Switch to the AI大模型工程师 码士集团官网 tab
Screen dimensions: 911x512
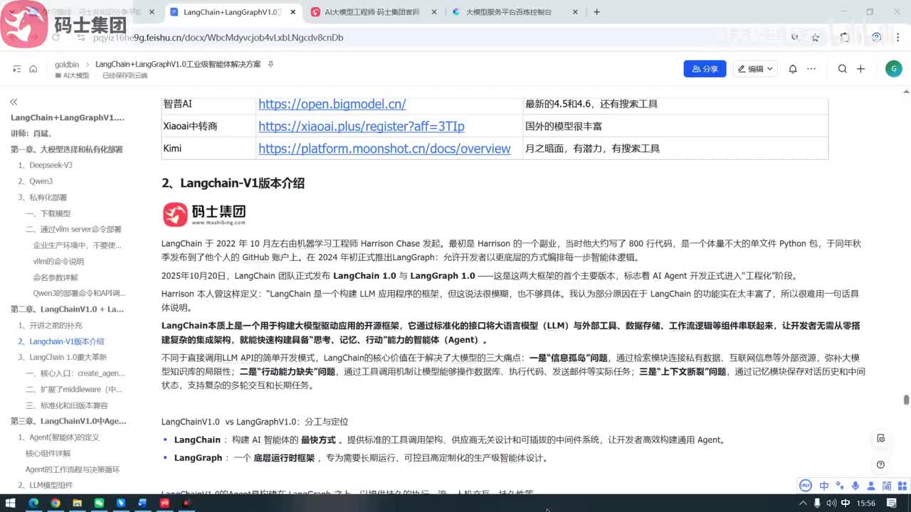(374, 12)
